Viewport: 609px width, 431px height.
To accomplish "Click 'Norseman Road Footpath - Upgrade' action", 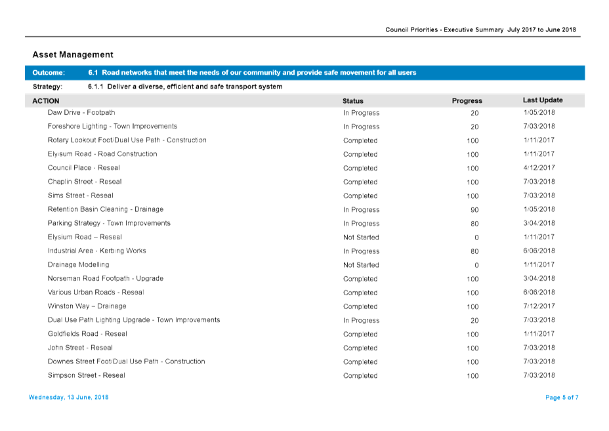I will (106, 278).
